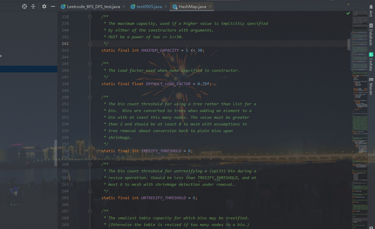
Task: Click the value 6 on line 265
Action: [194, 198]
